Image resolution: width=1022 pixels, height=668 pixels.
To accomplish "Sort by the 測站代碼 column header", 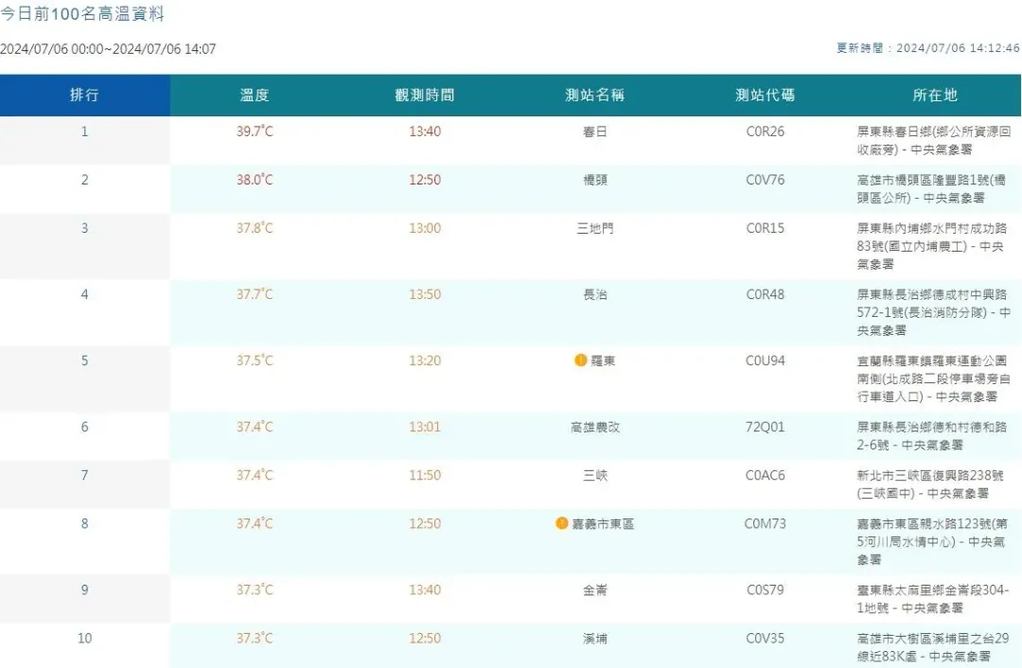I will [x=766, y=96].
